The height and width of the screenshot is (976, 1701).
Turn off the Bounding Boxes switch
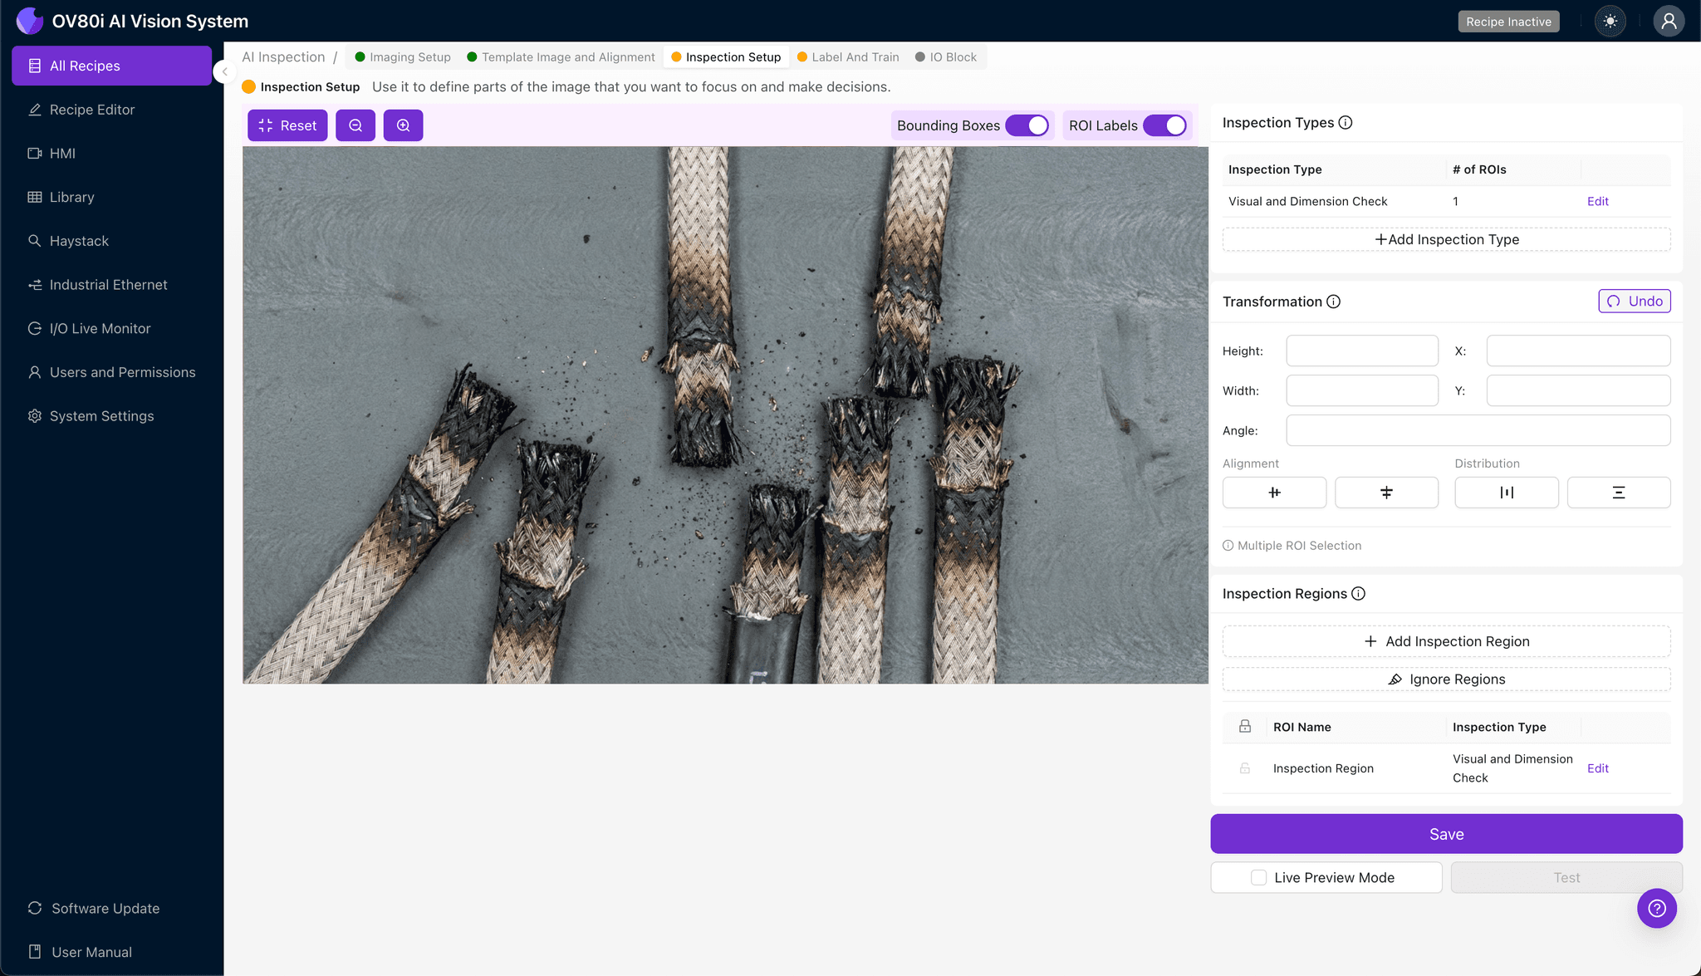[x=1027, y=125]
